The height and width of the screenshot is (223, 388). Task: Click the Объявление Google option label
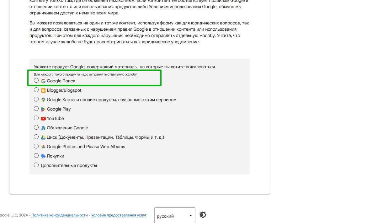67,128
